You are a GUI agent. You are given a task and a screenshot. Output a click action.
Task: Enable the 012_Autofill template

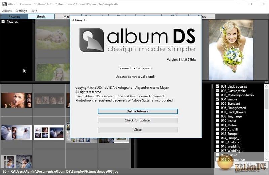(217, 129)
